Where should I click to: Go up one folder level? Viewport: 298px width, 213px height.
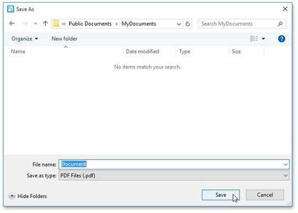45,23
